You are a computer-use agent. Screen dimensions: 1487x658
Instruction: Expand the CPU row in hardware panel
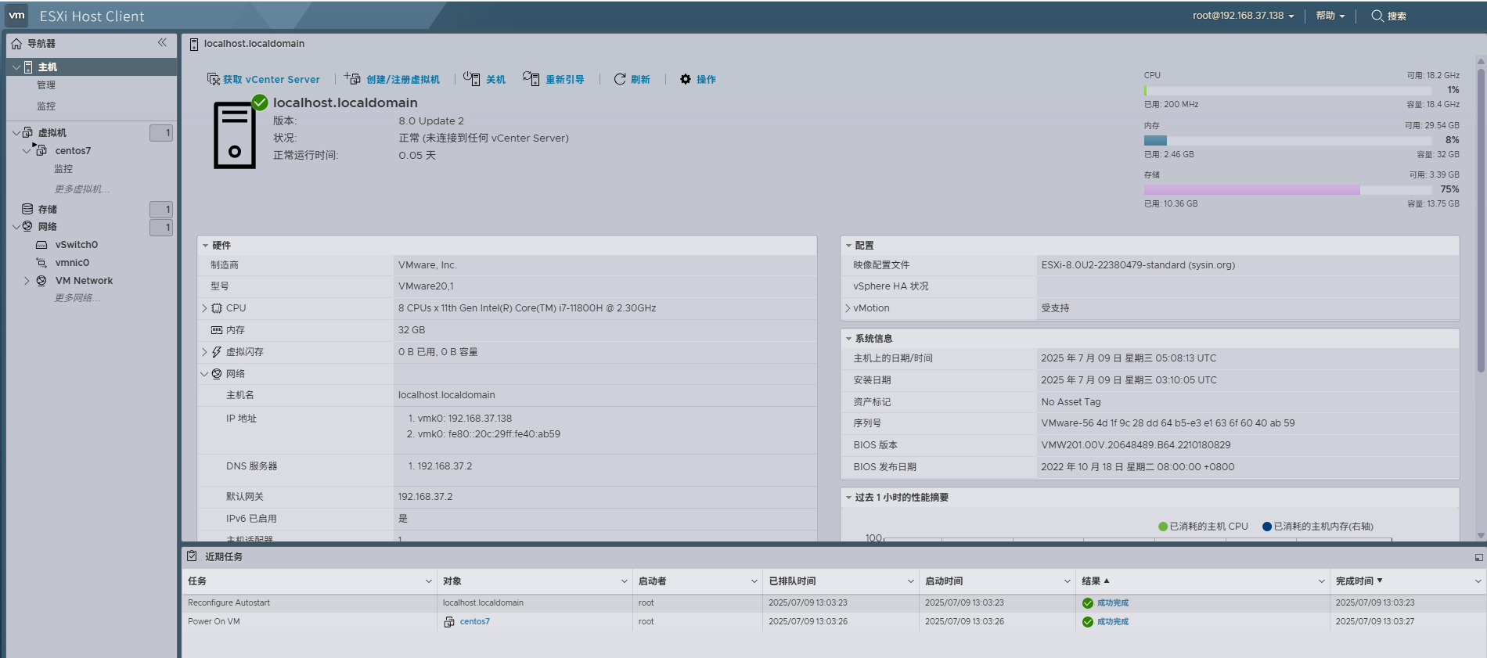pos(204,308)
